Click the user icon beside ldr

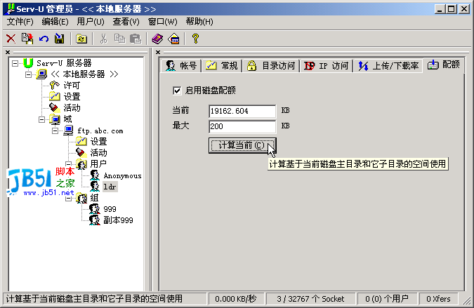point(95,187)
